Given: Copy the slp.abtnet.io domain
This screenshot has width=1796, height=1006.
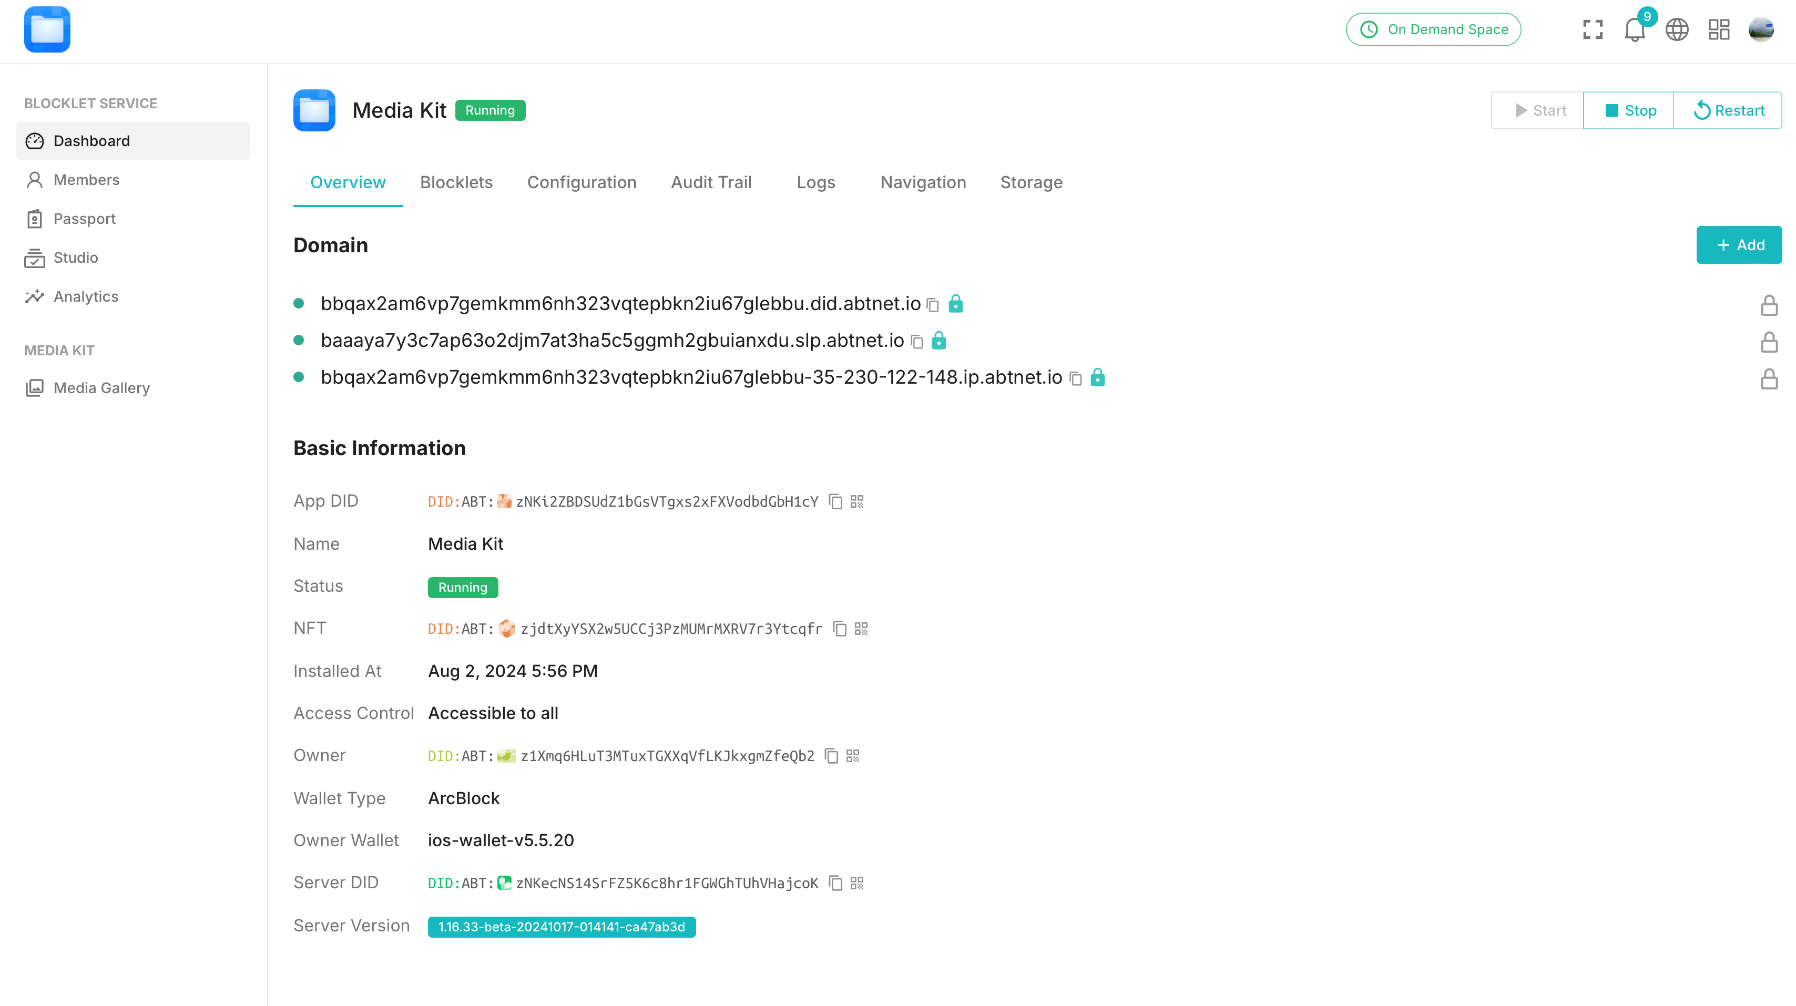Looking at the screenshot, I should tap(917, 342).
